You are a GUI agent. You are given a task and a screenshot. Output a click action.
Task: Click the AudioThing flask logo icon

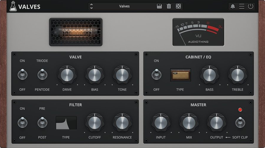(x=13, y=6)
